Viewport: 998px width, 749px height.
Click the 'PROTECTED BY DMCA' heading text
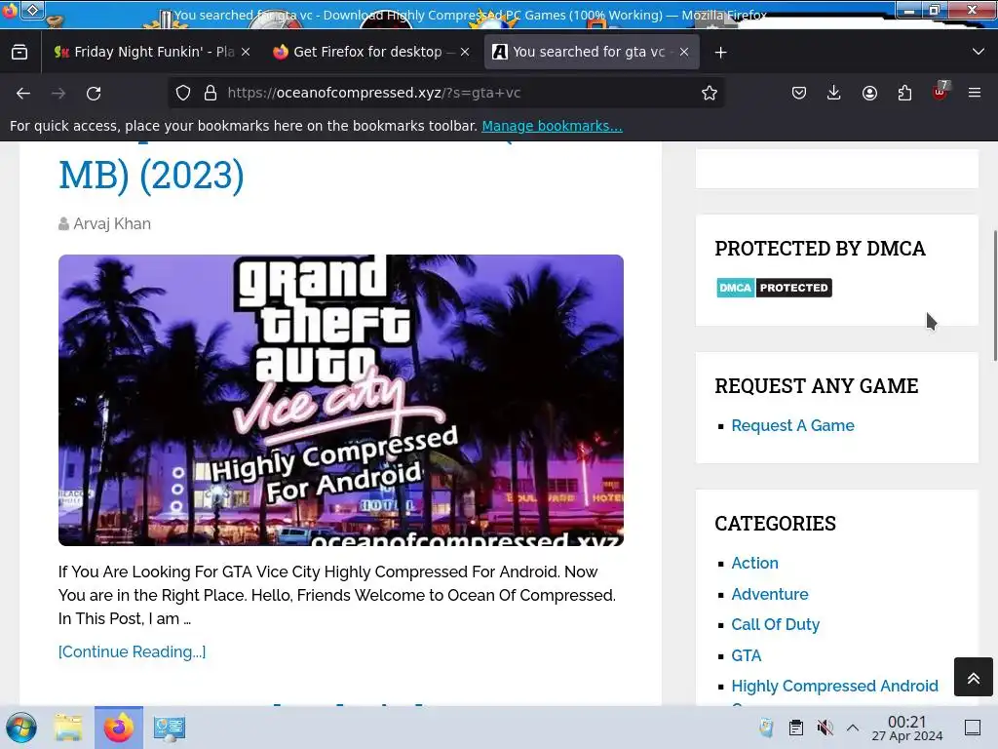(x=820, y=249)
